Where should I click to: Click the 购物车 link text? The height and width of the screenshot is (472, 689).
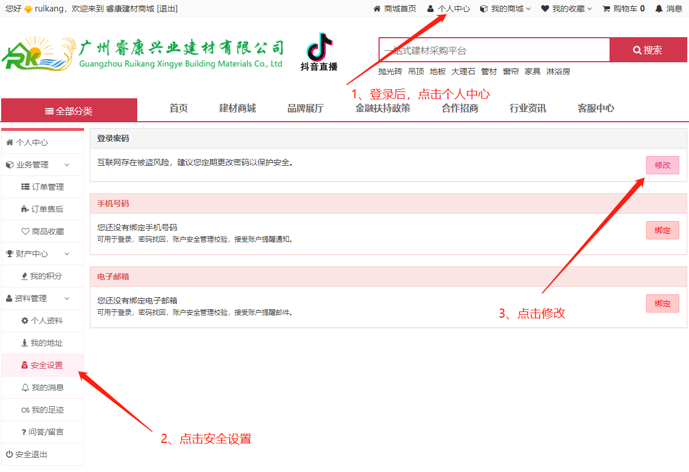tap(626, 9)
